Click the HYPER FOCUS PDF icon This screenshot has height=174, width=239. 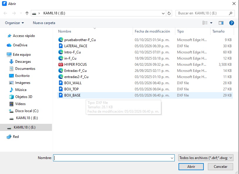click(61, 65)
